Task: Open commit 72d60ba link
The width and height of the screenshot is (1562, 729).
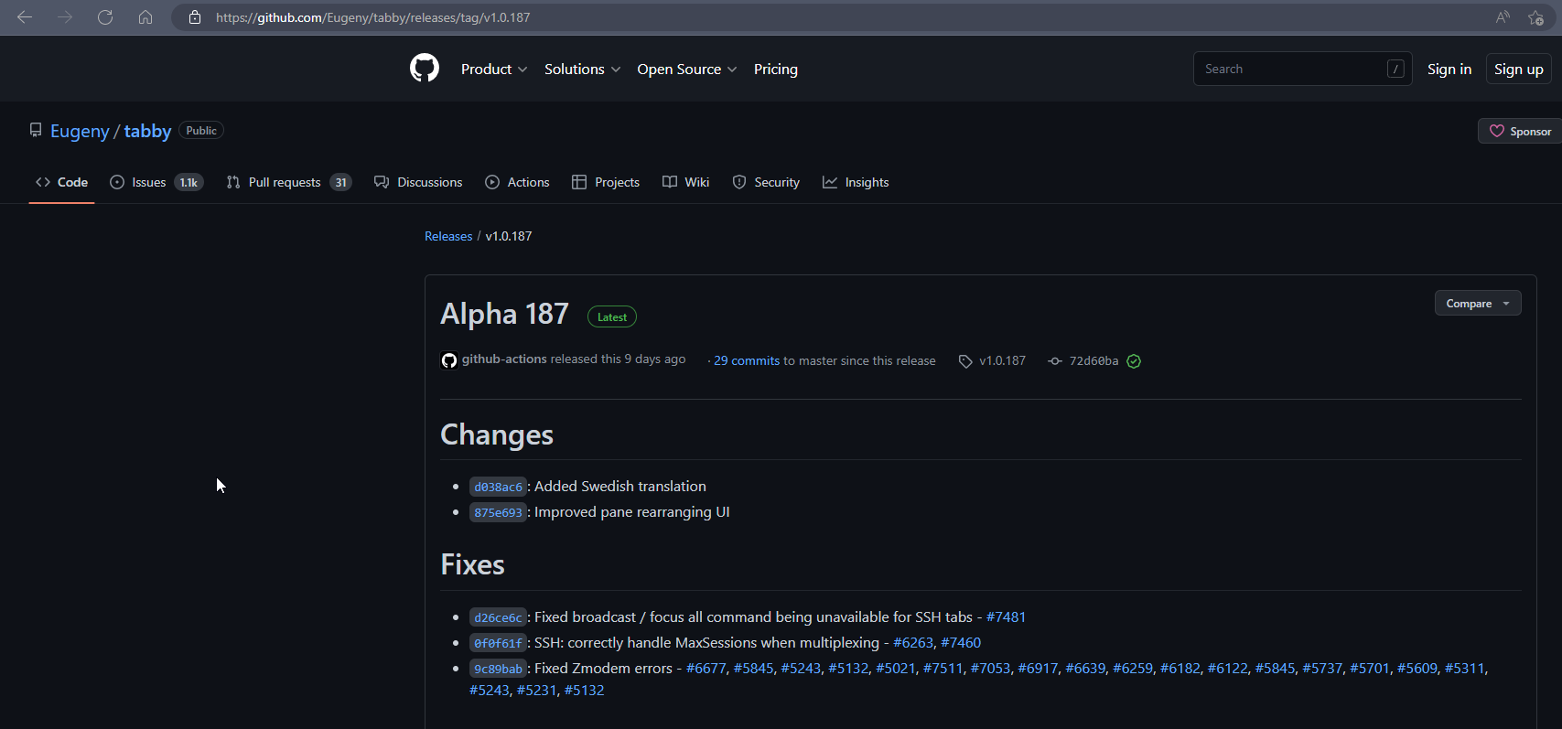Action: point(1093,361)
